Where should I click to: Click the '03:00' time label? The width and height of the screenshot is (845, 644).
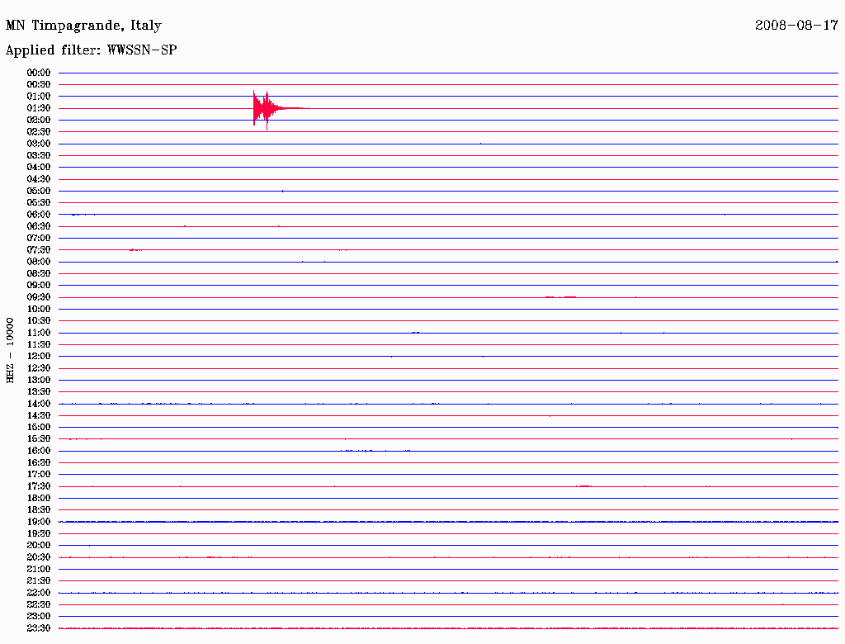tap(39, 144)
